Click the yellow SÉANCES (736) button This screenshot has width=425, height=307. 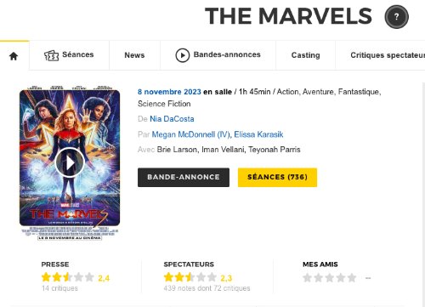277,177
